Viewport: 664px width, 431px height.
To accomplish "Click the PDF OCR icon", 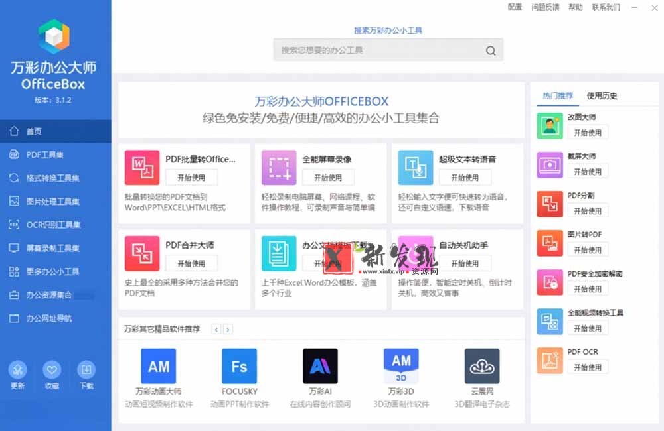I will [550, 360].
